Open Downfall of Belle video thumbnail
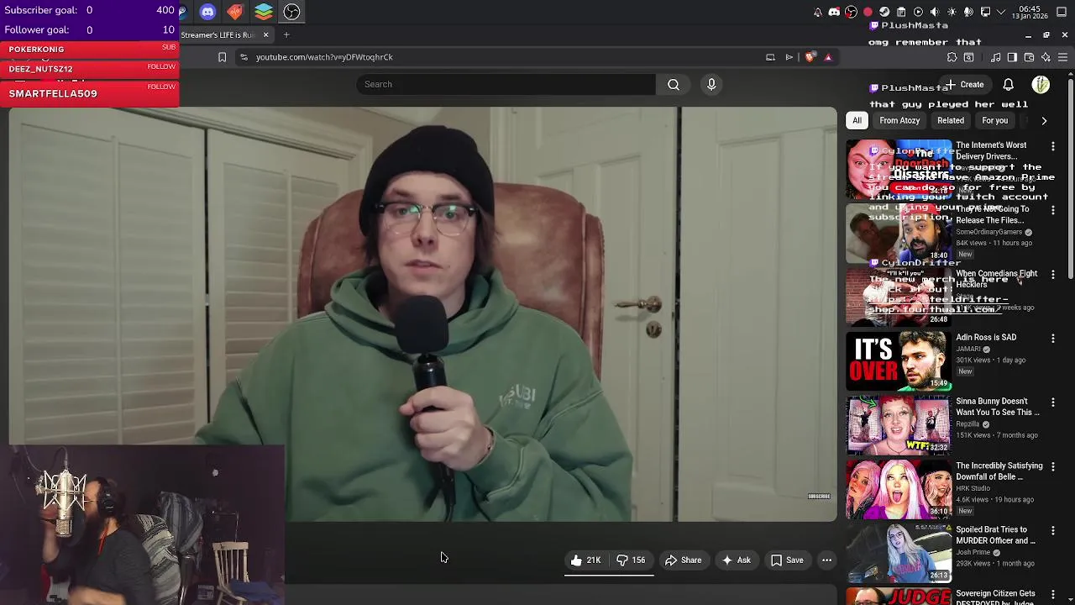 coord(899,489)
